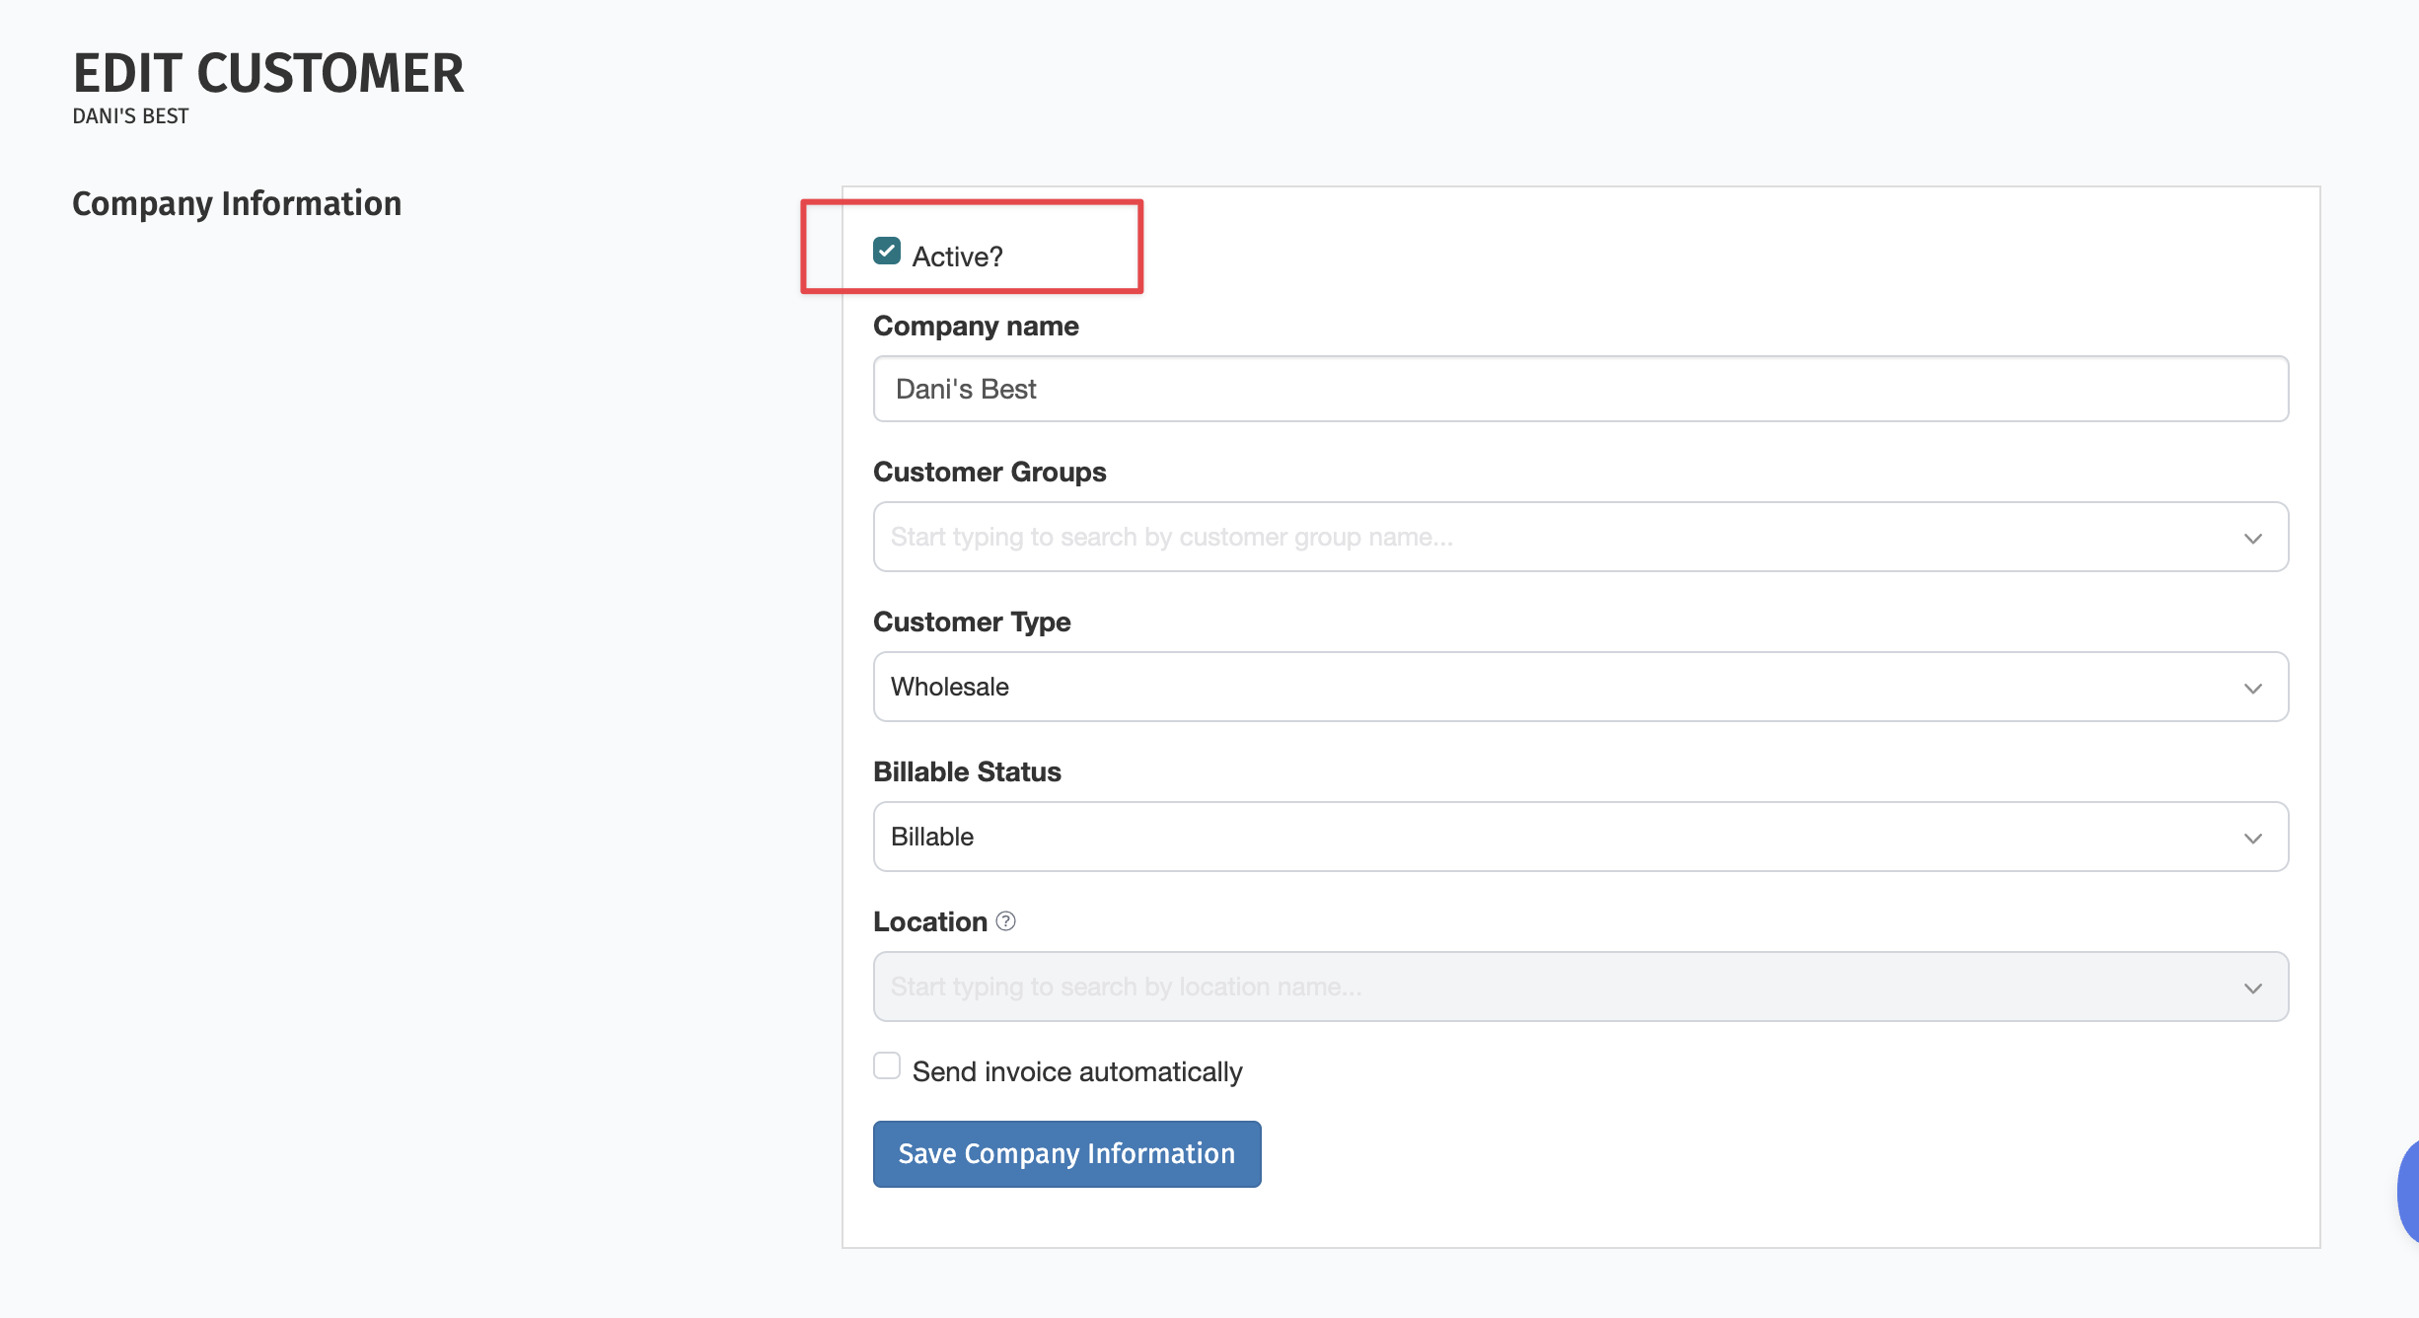2419x1318 pixels.
Task: Expand the Customer Groups dropdown arrow
Action: 2252,539
